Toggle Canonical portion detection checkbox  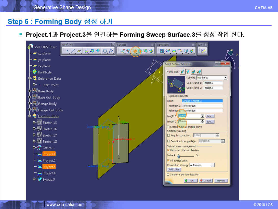pos(168,175)
